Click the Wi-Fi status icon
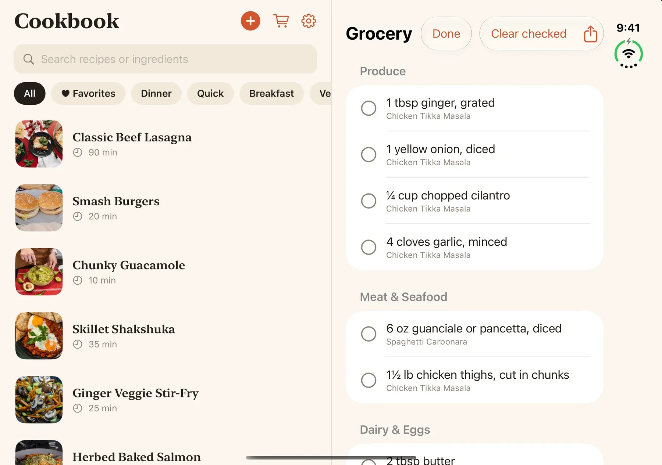 (629, 54)
